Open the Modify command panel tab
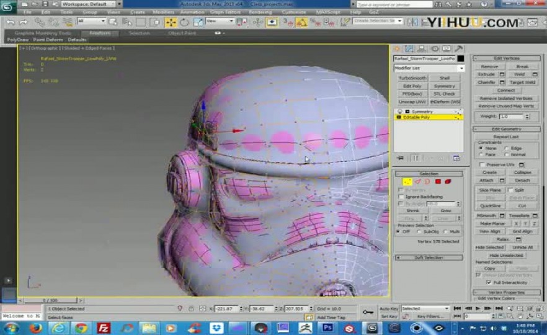This screenshot has height=335, width=547. pyautogui.click(x=409, y=48)
